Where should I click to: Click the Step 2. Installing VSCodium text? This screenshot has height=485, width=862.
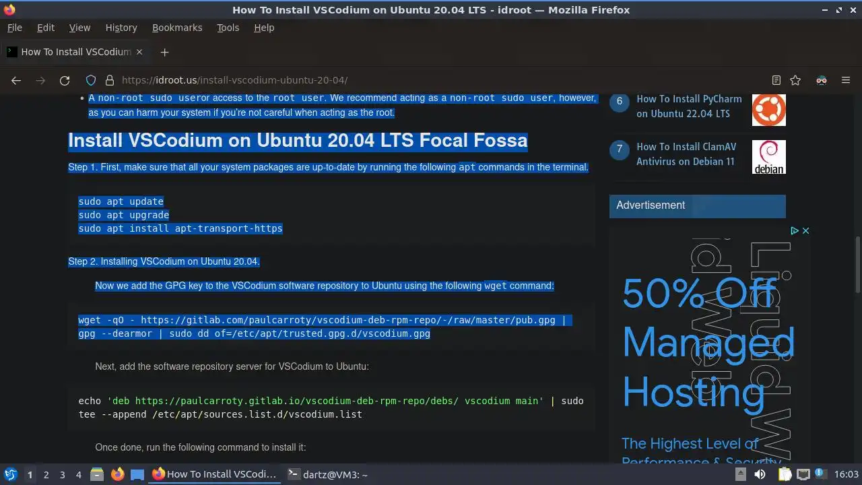(x=164, y=261)
